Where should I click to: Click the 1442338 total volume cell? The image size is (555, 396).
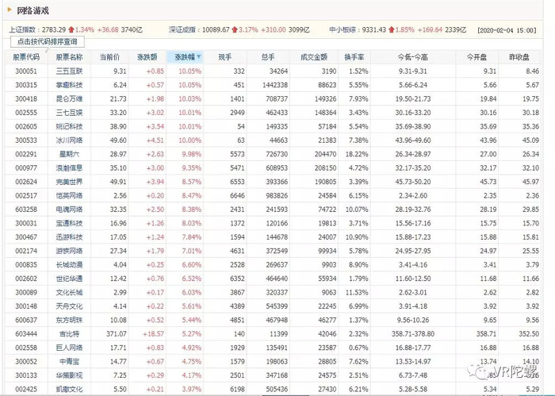[275, 85]
